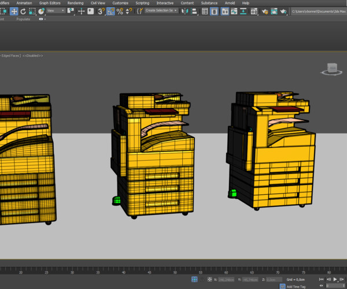Open the Schematic View icon
This screenshot has height=289, width=347.
(x=243, y=12)
